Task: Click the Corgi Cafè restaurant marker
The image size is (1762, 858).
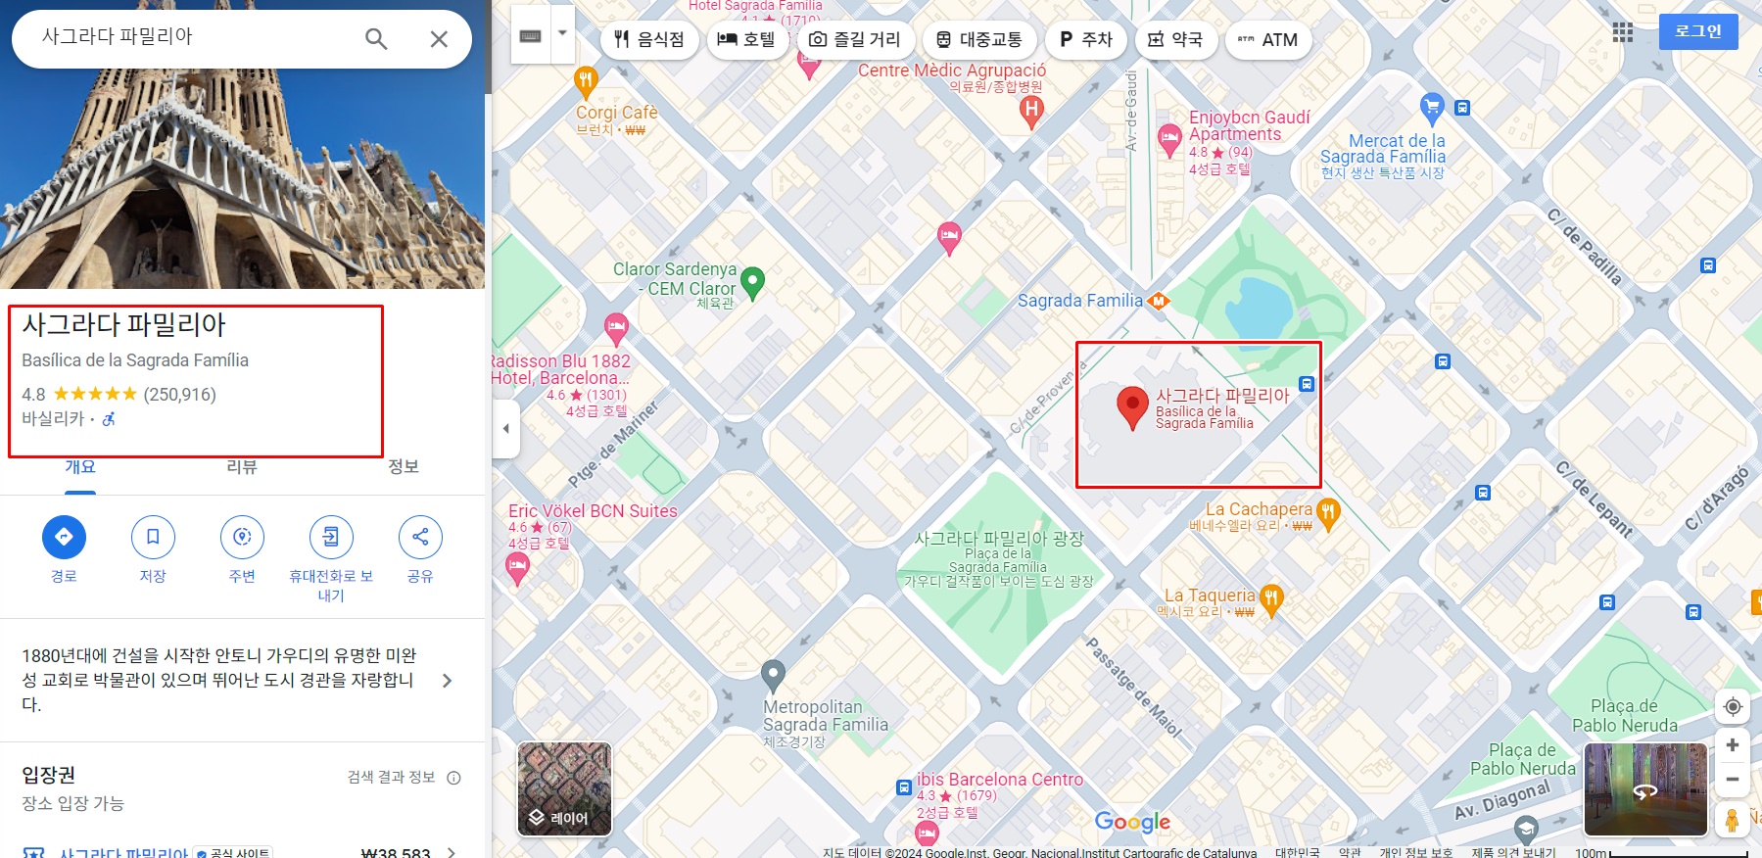Action: [x=586, y=82]
